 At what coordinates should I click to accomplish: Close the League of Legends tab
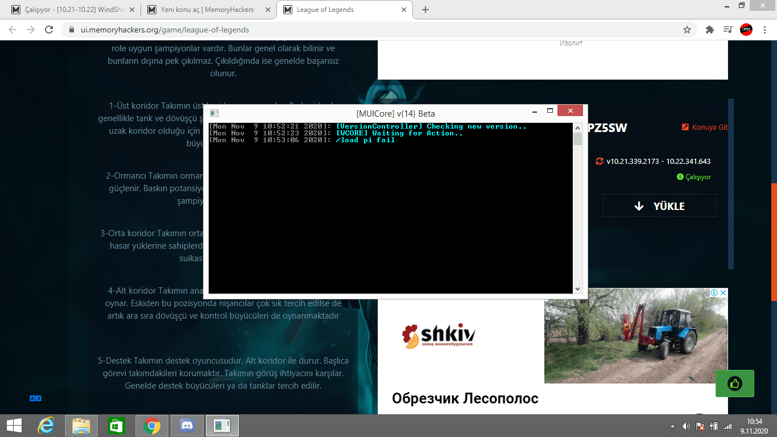404,10
